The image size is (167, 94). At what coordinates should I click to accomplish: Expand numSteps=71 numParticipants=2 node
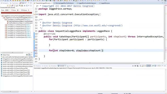coord(5,34)
